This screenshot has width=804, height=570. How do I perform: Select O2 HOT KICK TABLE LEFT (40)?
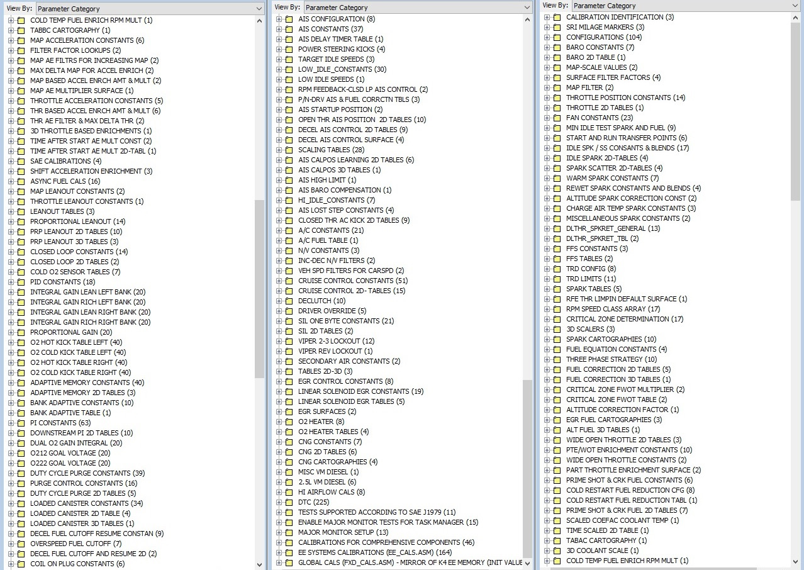(76, 342)
